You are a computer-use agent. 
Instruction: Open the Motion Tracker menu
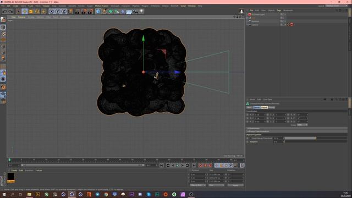click(x=101, y=6)
